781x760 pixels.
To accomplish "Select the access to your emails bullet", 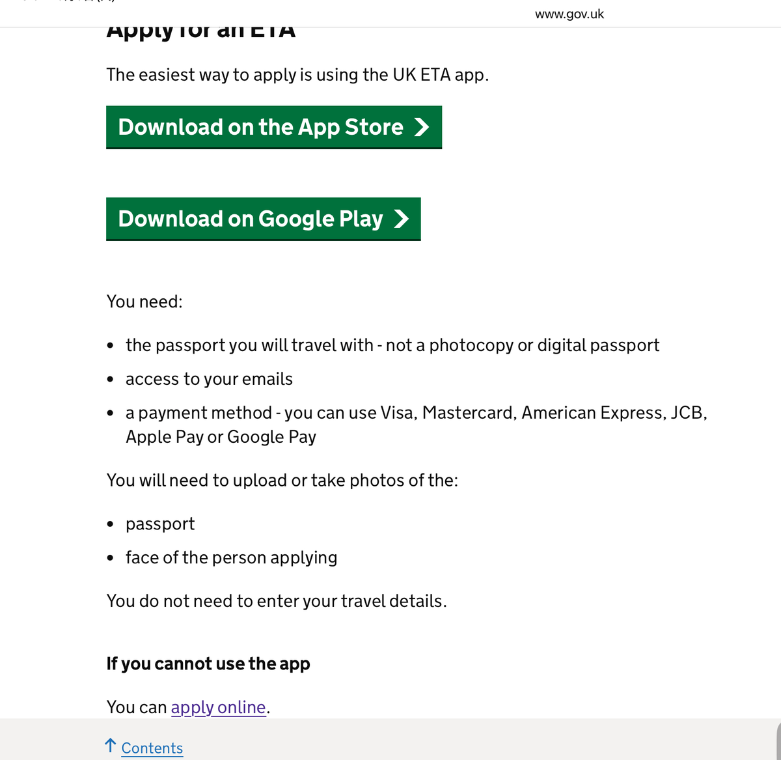I will 209,379.
